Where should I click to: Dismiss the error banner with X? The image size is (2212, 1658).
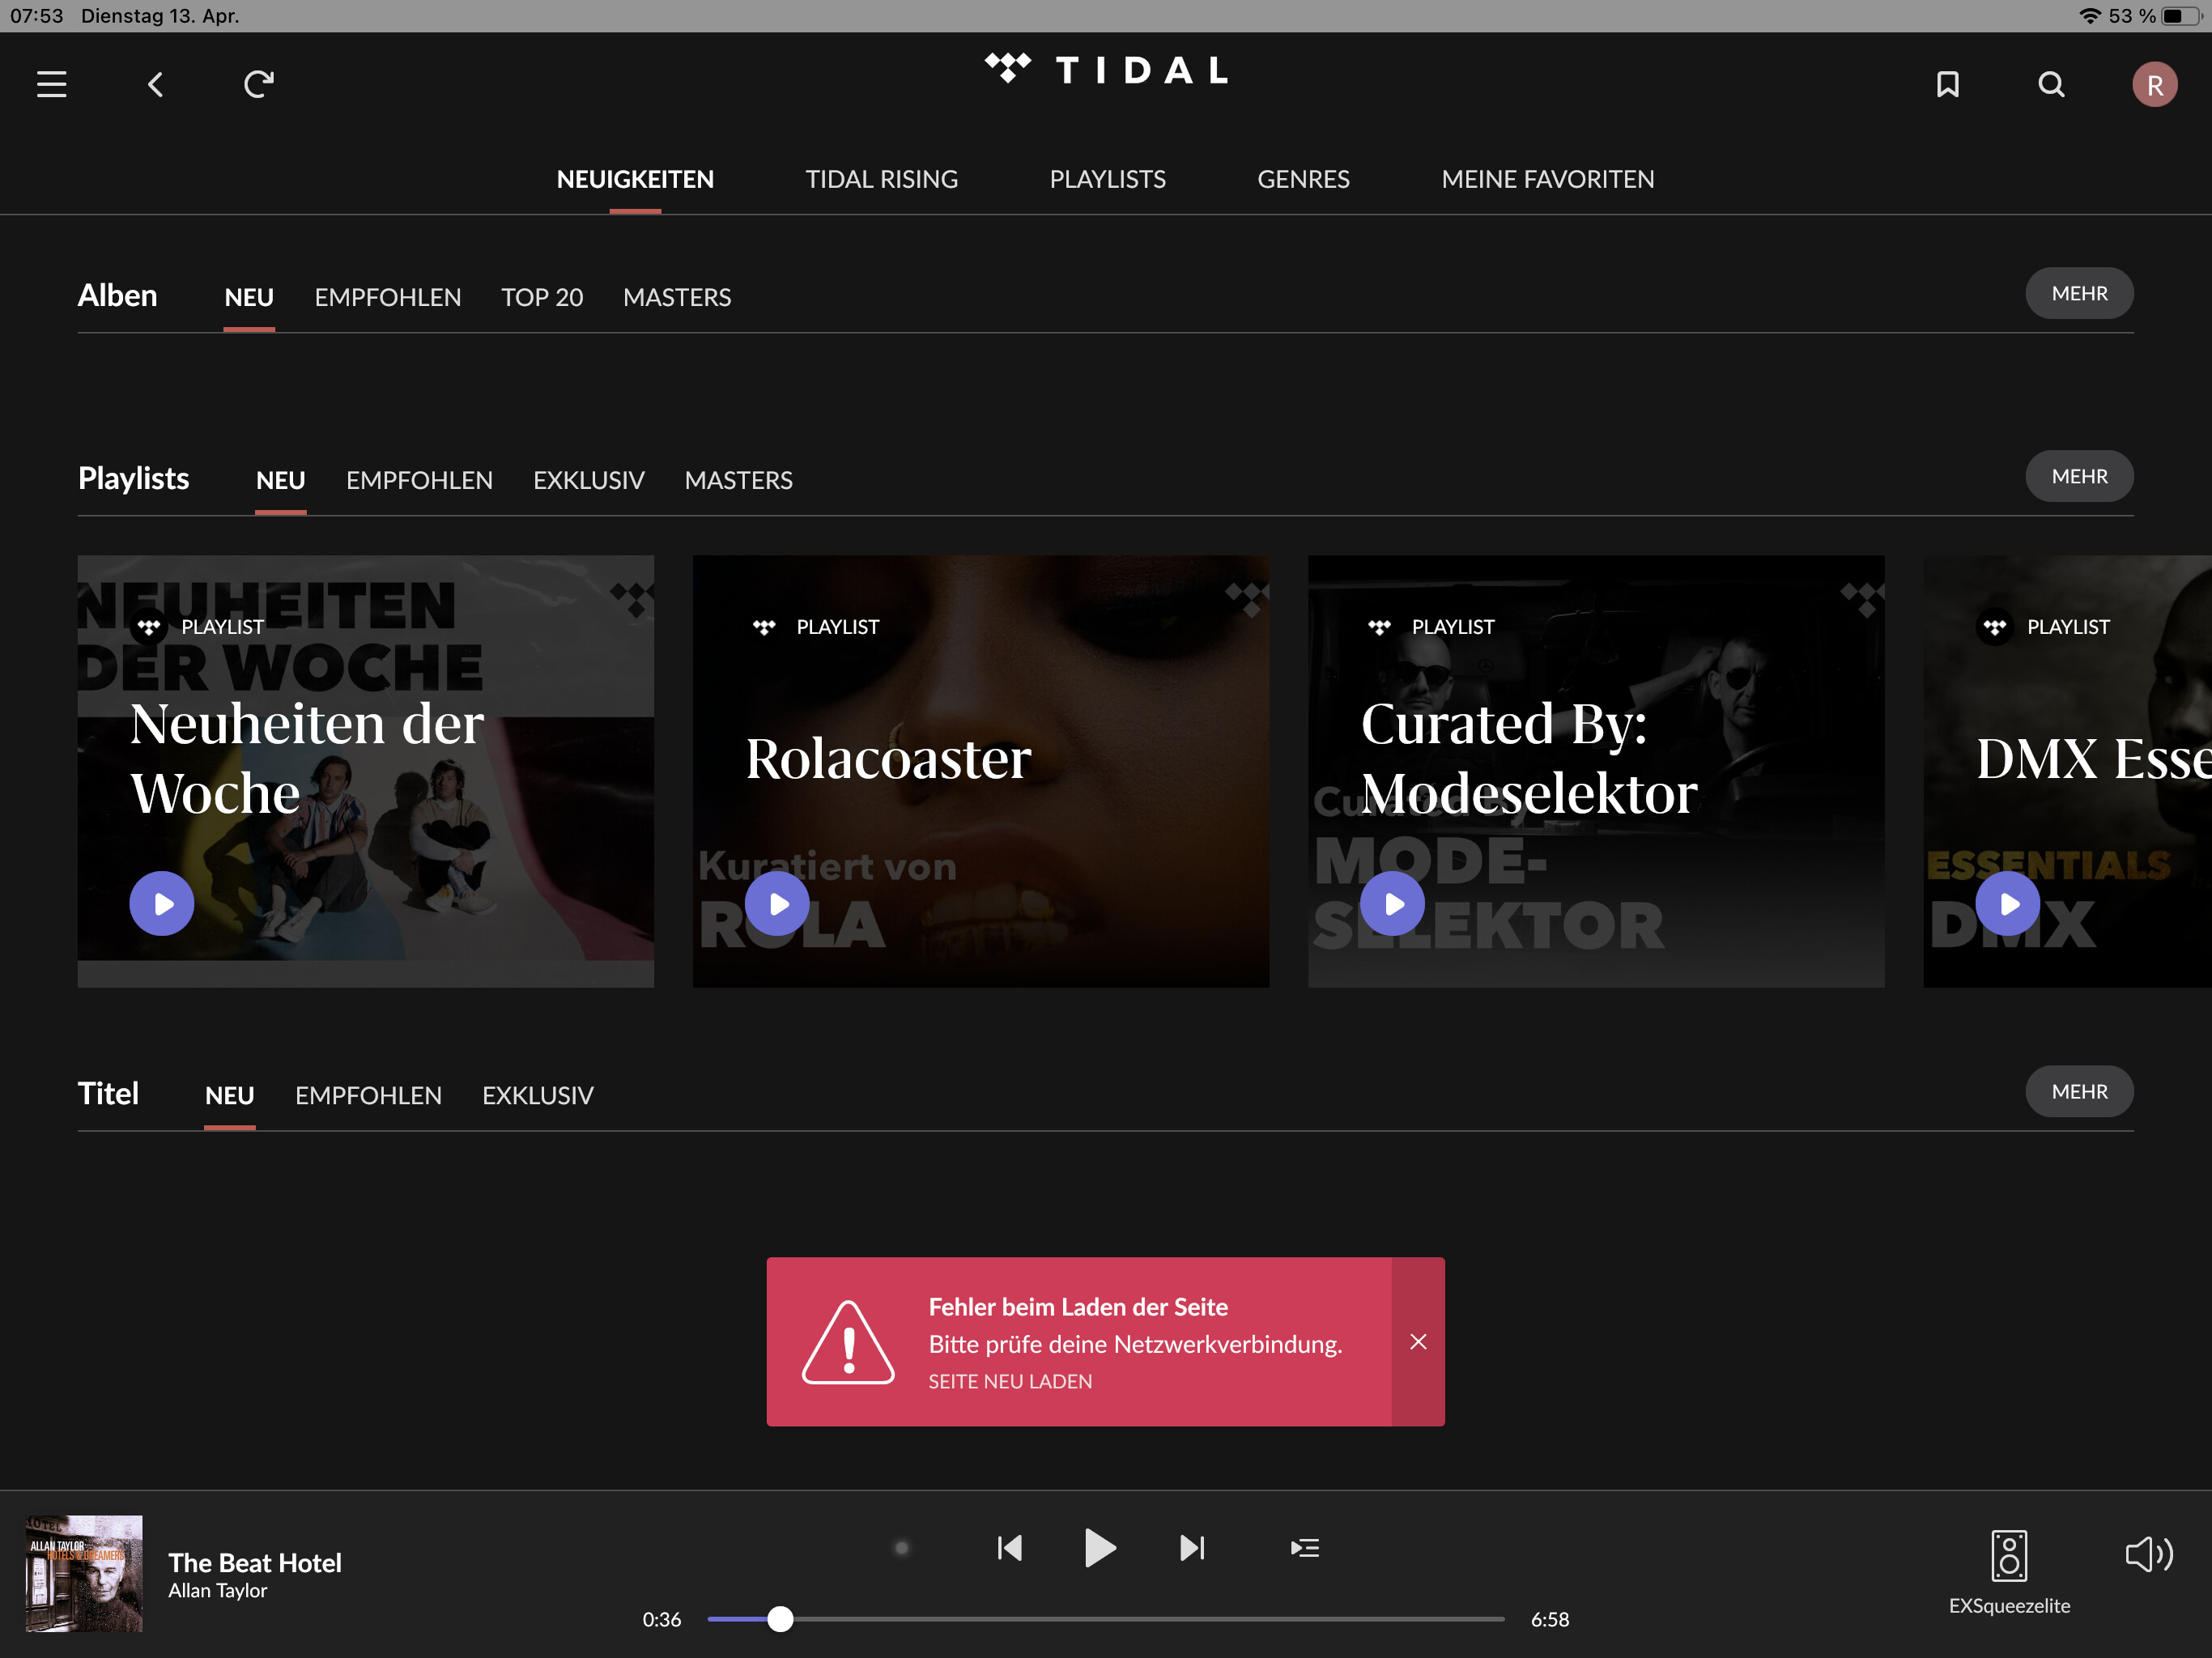tap(1417, 1341)
